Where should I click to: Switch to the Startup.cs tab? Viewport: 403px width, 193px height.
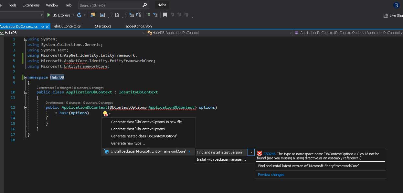[103, 26]
